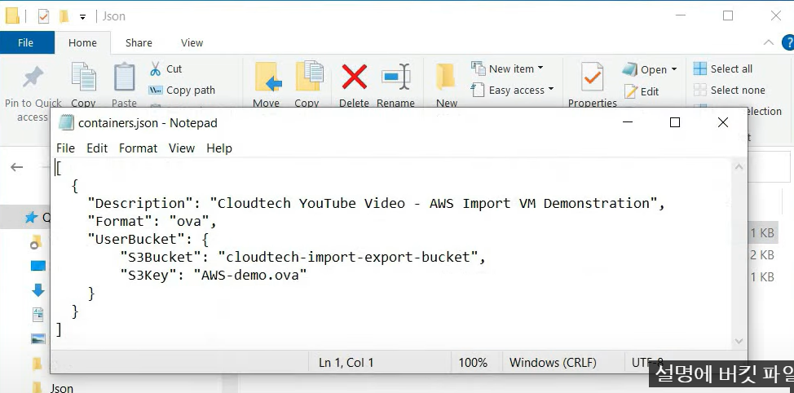Click the New folder icon

(x=446, y=77)
